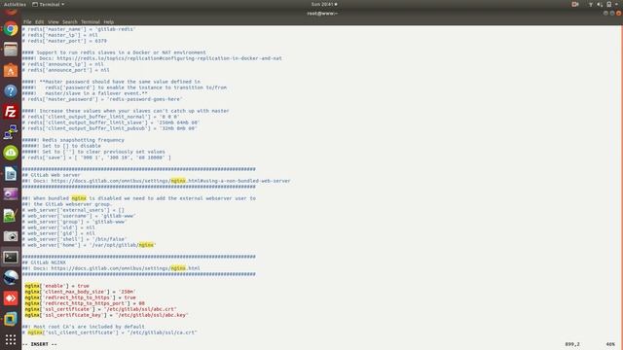Click the redis['master_password'] line
This screenshot has height=350, width=623.
tap(102, 99)
